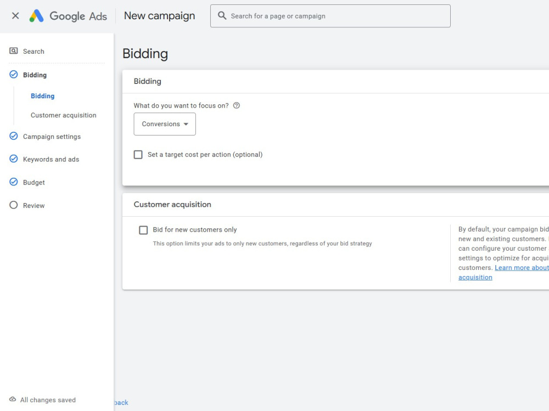Click the cloud saved-status icon

tap(13, 399)
